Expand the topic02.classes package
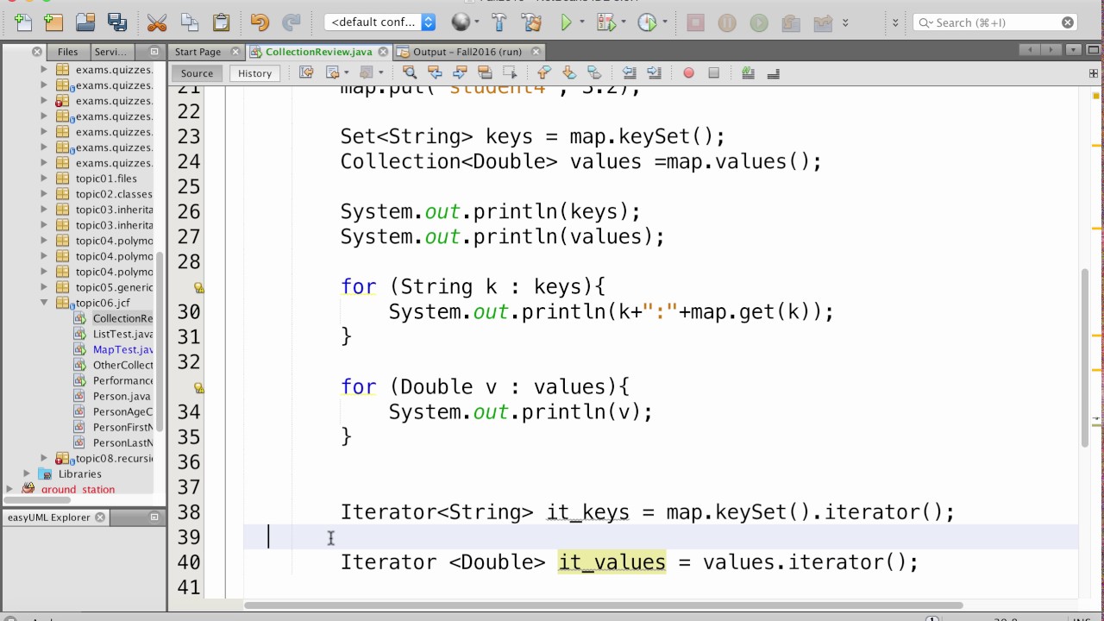Viewport: 1104px width, 621px height. 44,194
